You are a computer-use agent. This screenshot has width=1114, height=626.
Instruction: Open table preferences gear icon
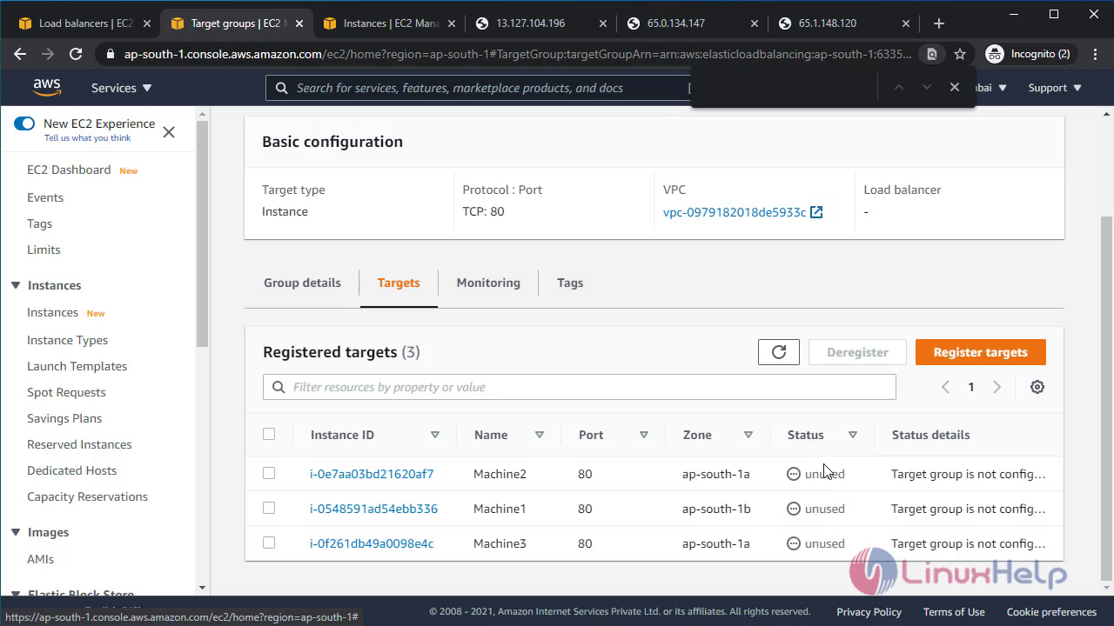pyautogui.click(x=1037, y=387)
